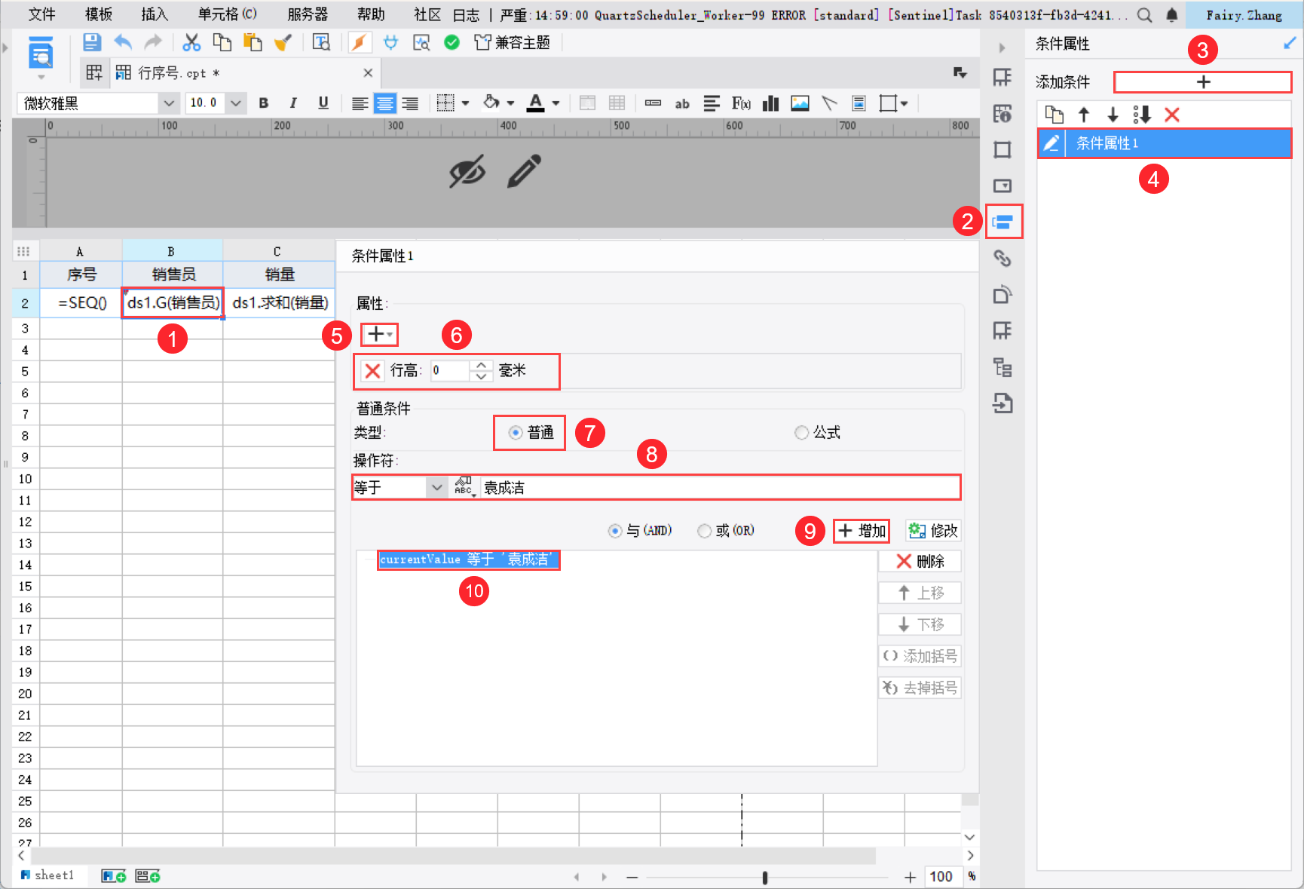
Task: Cut the selection with the scissors icon
Action: pyautogui.click(x=191, y=42)
